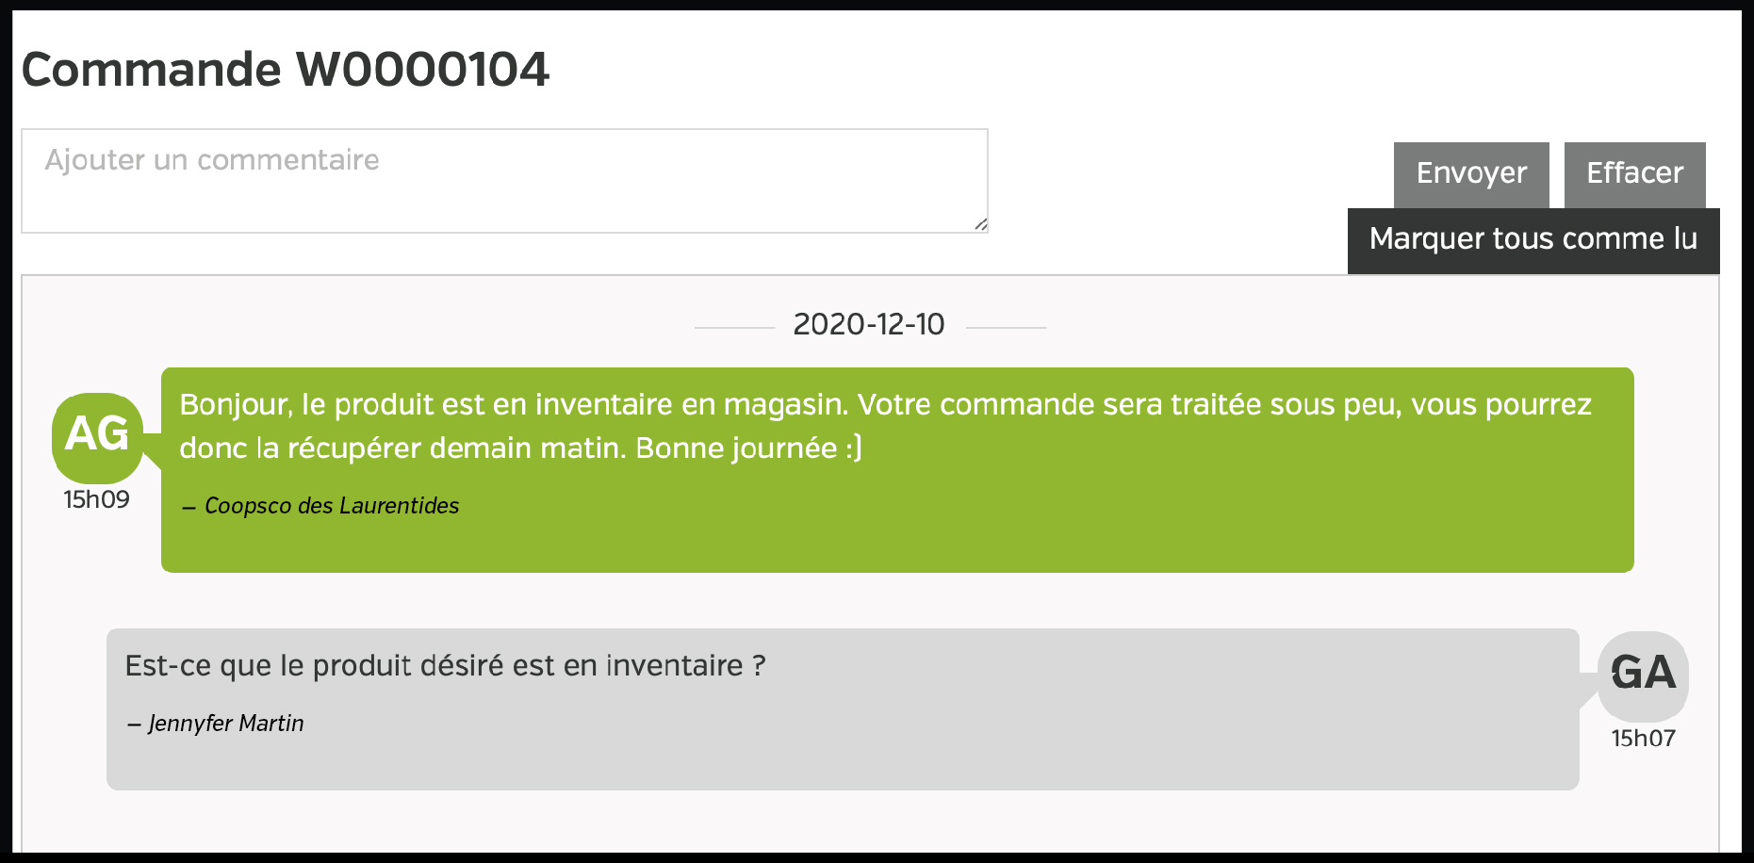Click the 'Jennyfer Martin' signature
The height and width of the screenshot is (863, 1754).
click(x=225, y=724)
